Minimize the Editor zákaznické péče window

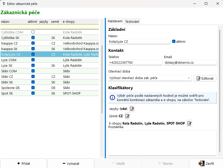[x=195, y=4]
